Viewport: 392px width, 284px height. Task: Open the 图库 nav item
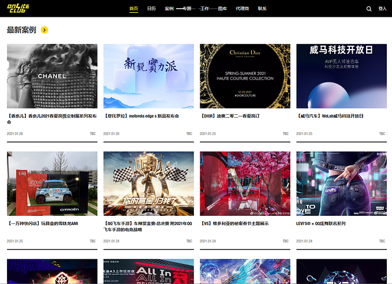click(222, 9)
